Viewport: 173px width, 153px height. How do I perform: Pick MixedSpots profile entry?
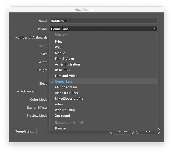pyautogui.click(x=69, y=99)
